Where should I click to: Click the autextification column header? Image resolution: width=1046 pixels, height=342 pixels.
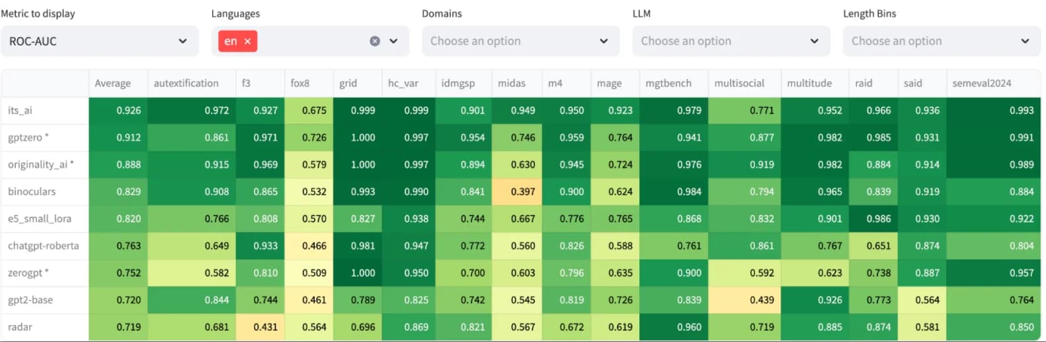[x=186, y=83]
